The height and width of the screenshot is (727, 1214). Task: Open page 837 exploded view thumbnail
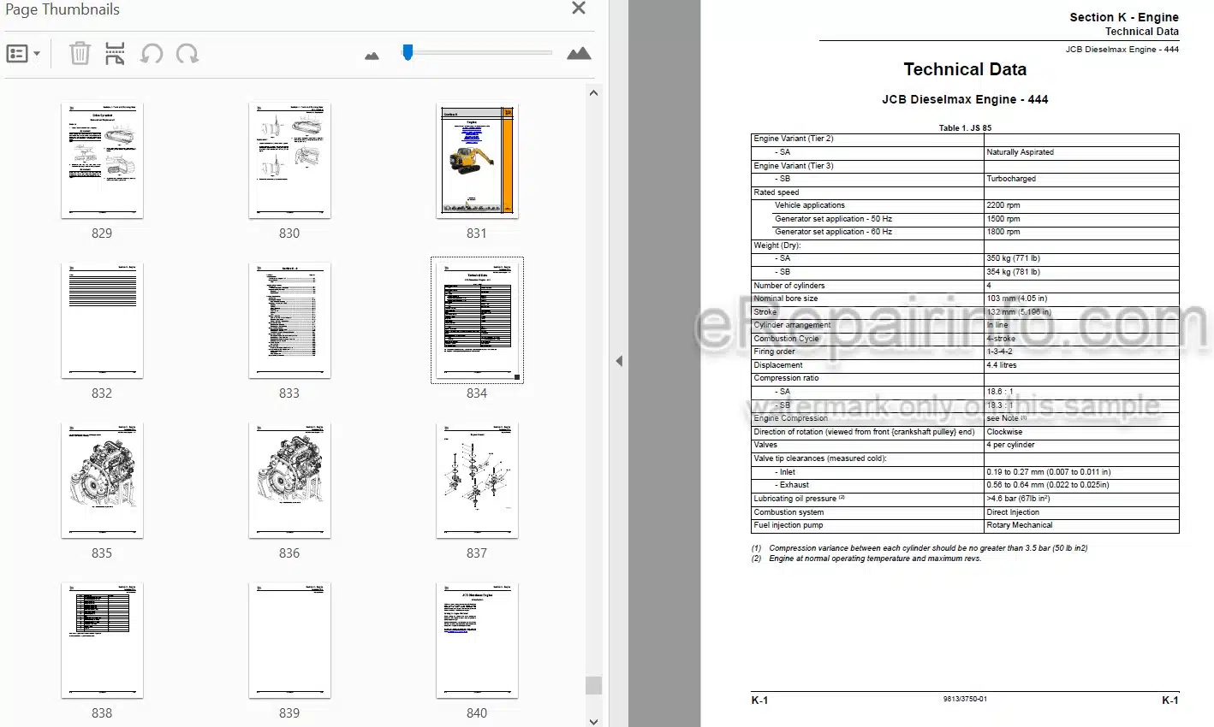pyautogui.click(x=477, y=481)
